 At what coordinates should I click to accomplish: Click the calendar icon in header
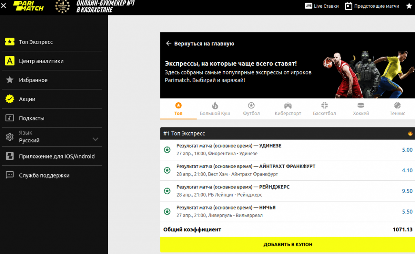pyautogui.click(x=349, y=6)
